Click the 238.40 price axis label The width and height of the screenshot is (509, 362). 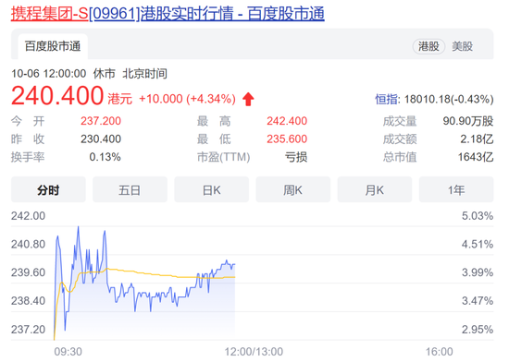(x=29, y=301)
